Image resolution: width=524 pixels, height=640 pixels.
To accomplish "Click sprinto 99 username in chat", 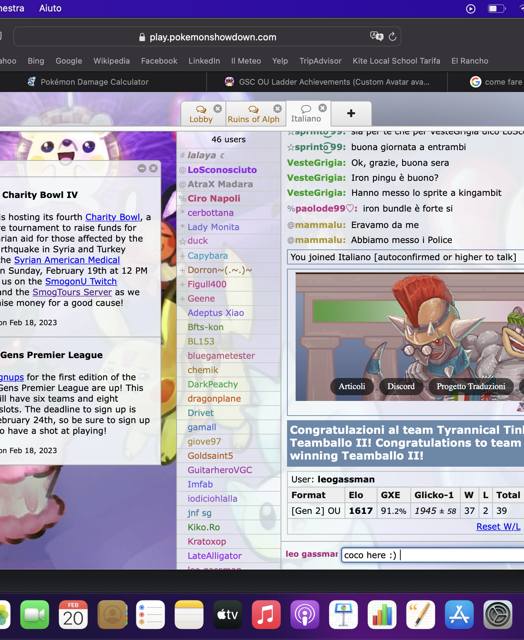I will click(x=320, y=147).
